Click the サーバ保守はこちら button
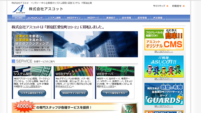The width and height of the screenshot is (201, 113). 115,93
